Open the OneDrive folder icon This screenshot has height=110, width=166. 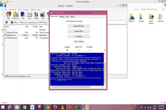click(132, 18)
